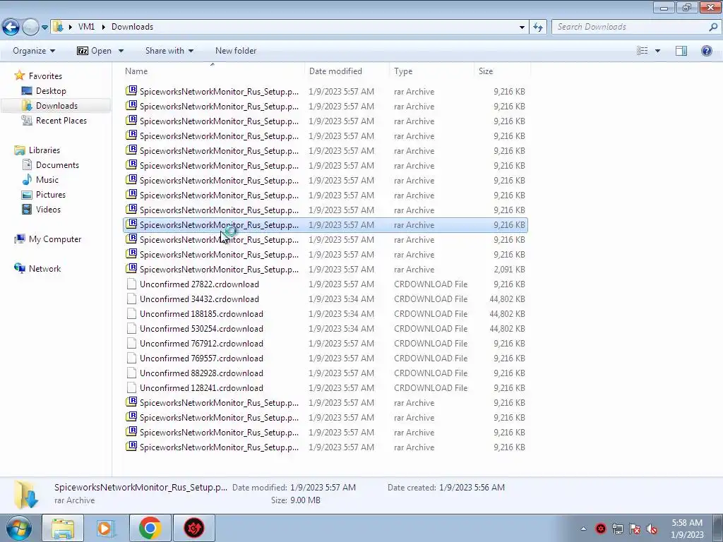The height and width of the screenshot is (542, 723).
Task: Open file with 7z Open button
Action: point(94,51)
